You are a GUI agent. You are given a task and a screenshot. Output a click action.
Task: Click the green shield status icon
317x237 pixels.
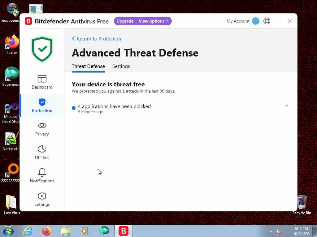[42, 49]
